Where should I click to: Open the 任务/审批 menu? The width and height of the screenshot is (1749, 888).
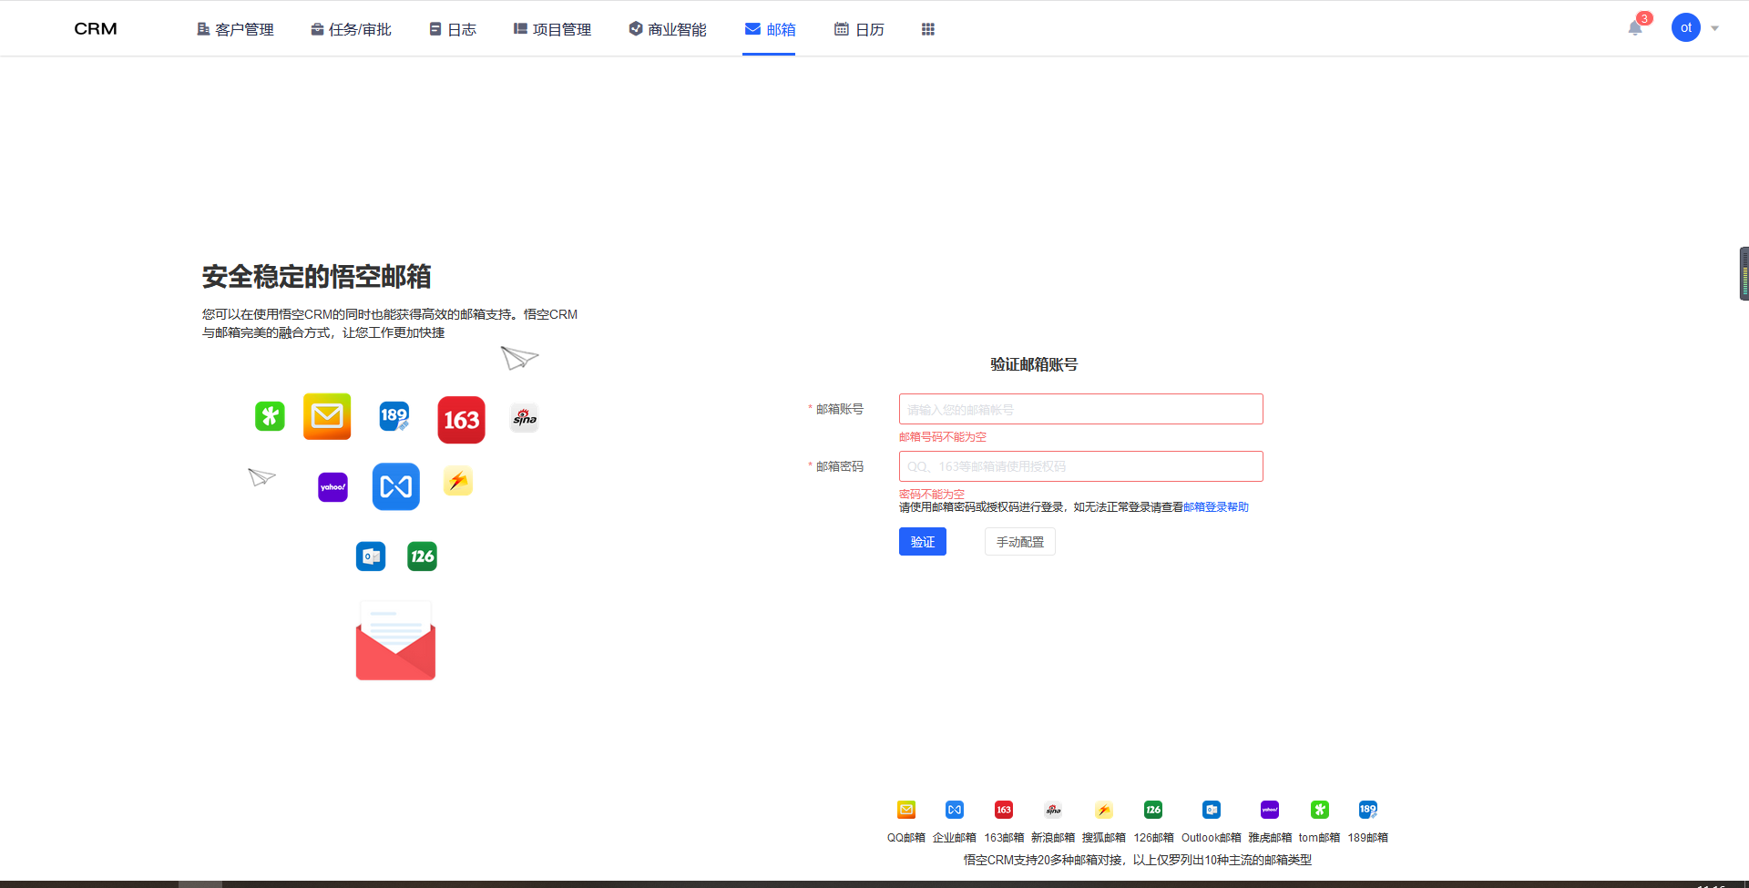coord(351,29)
